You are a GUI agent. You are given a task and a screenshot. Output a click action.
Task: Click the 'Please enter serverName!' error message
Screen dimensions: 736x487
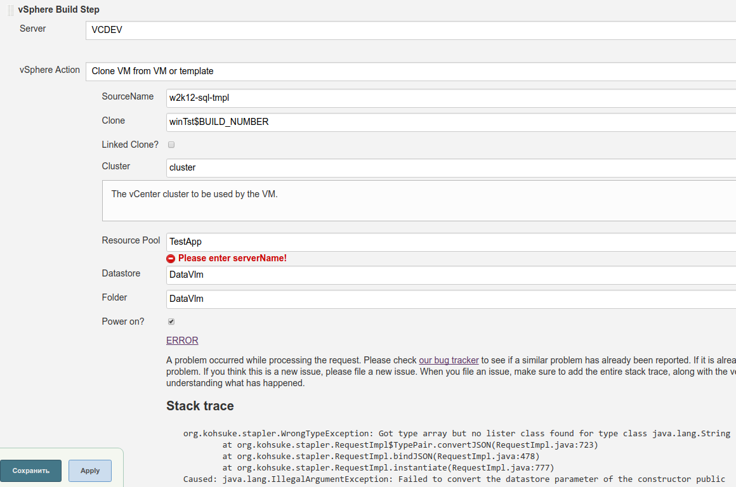pos(232,259)
